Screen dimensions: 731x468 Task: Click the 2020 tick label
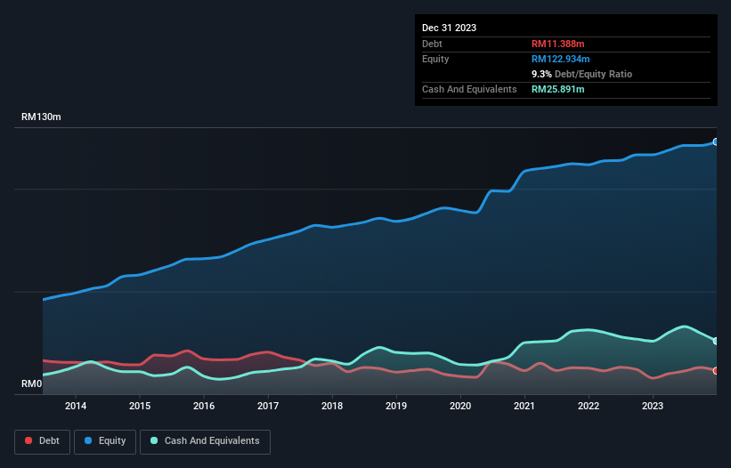tap(460, 406)
